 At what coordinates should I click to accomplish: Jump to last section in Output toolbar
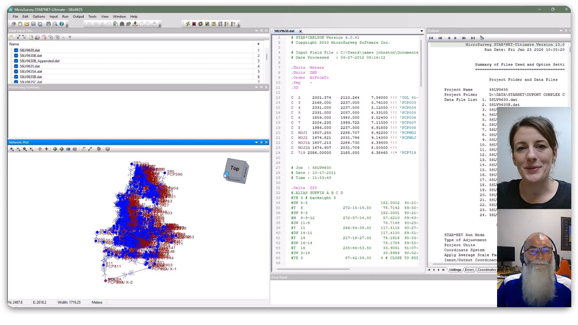coord(473,38)
